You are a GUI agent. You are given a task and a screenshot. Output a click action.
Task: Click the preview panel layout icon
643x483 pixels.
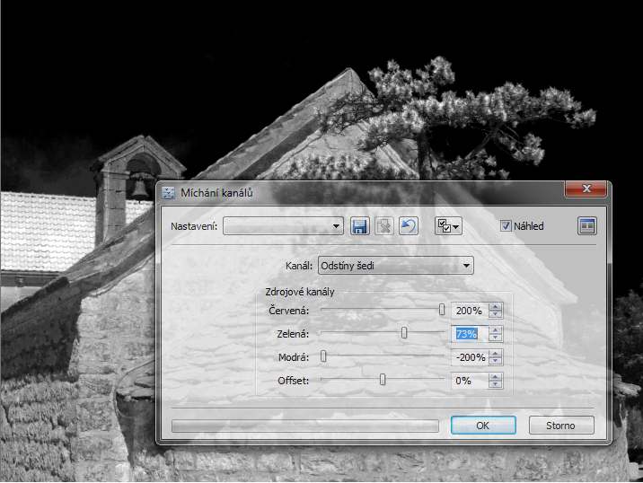pos(587,226)
